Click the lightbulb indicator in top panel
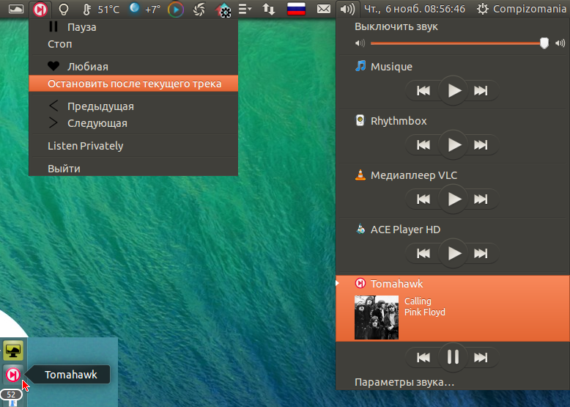The width and height of the screenshot is (570, 407). 64,9
